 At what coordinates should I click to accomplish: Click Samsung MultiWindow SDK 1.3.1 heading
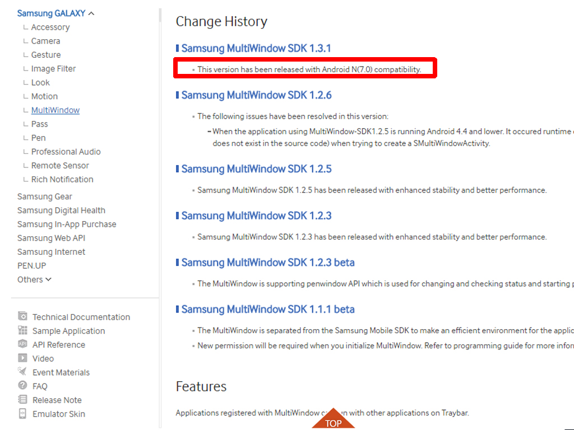tap(256, 48)
